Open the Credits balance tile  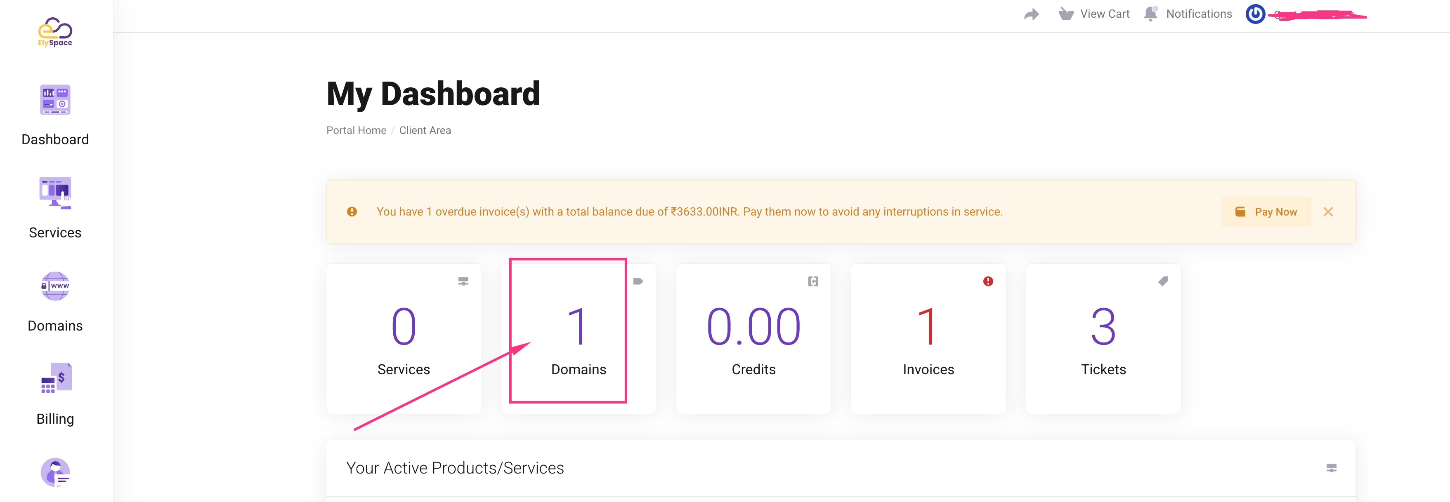(753, 339)
